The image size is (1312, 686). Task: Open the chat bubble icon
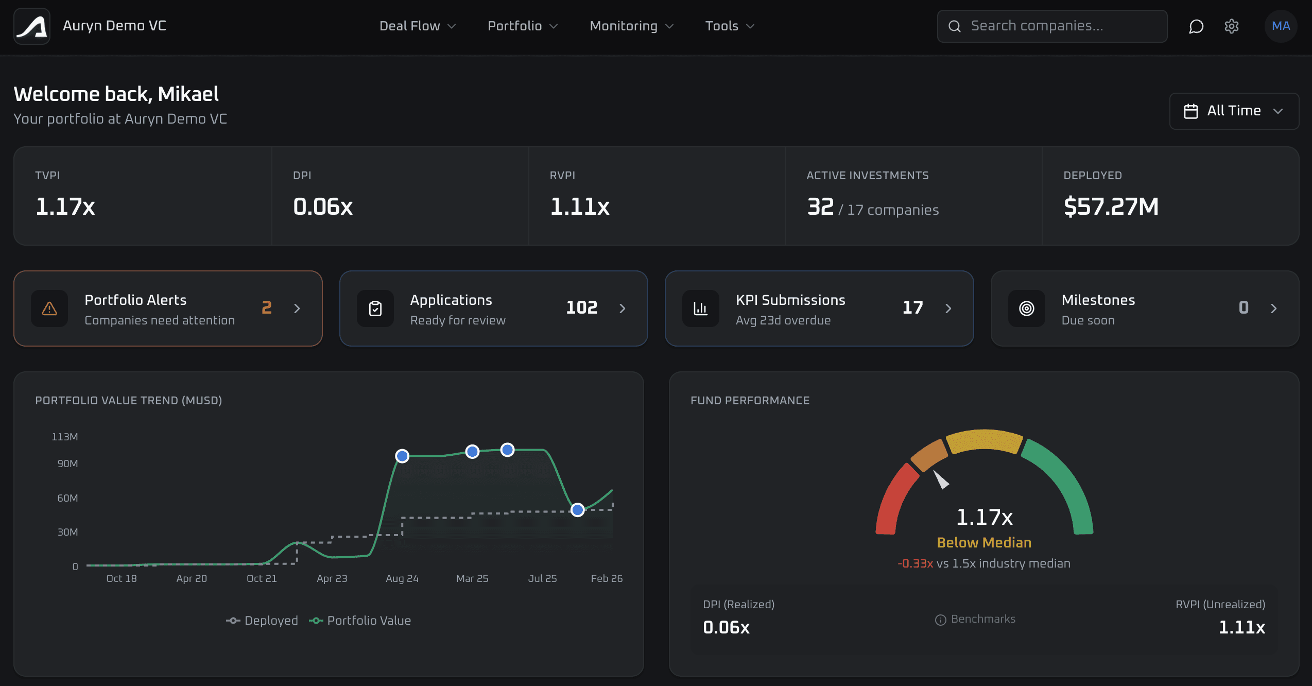point(1196,26)
